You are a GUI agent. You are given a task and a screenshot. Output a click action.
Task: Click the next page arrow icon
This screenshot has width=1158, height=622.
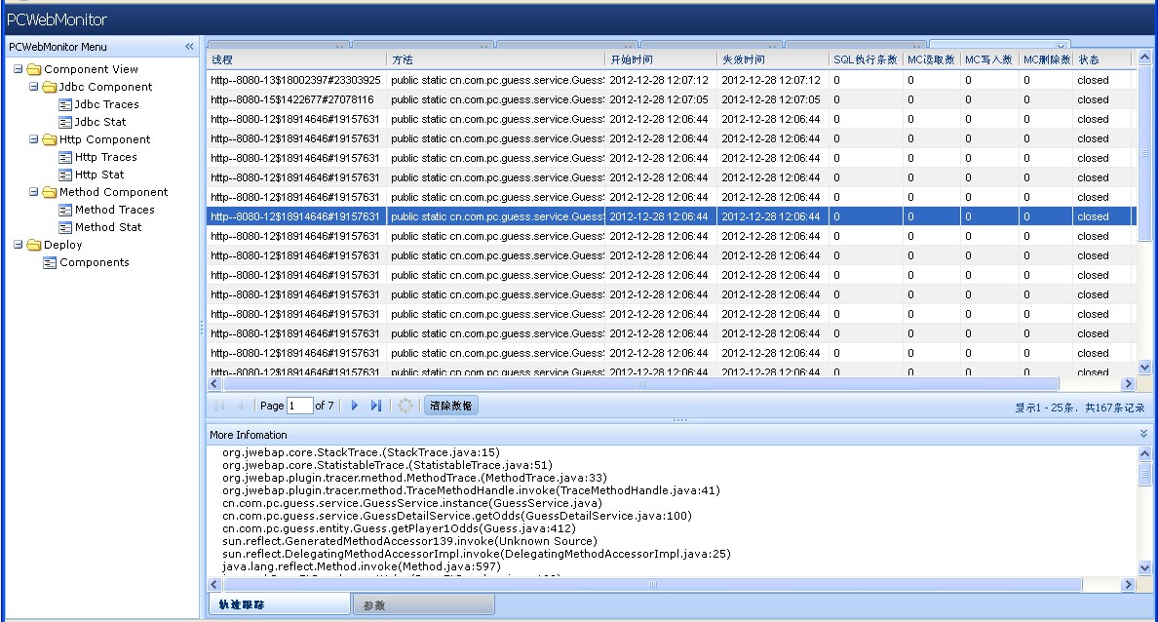point(355,406)
